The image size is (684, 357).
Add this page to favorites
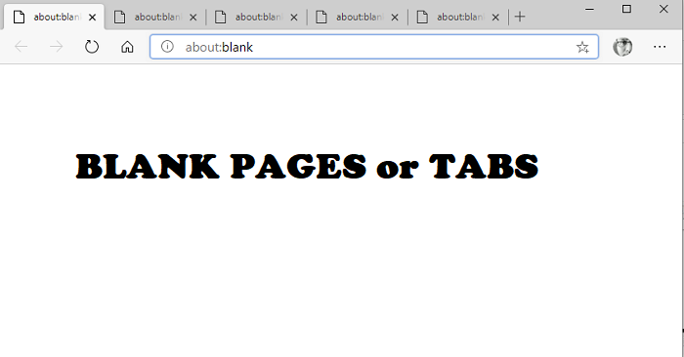pos(582,47)
